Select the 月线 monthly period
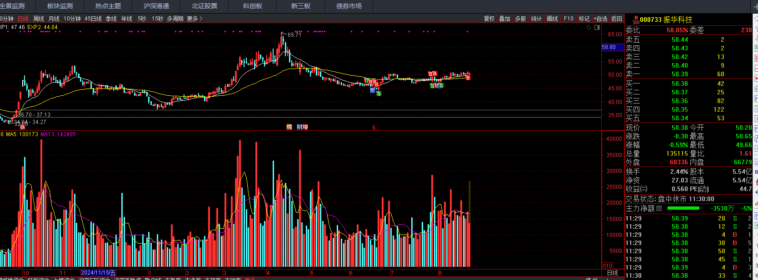The height and width of the screenshot is (280, 758). click(x=54, y=19)
